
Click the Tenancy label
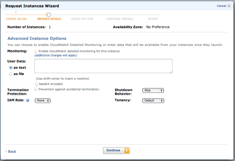[123, 100]
